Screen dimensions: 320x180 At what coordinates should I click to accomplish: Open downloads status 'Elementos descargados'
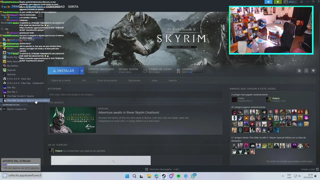click(162, 169)
